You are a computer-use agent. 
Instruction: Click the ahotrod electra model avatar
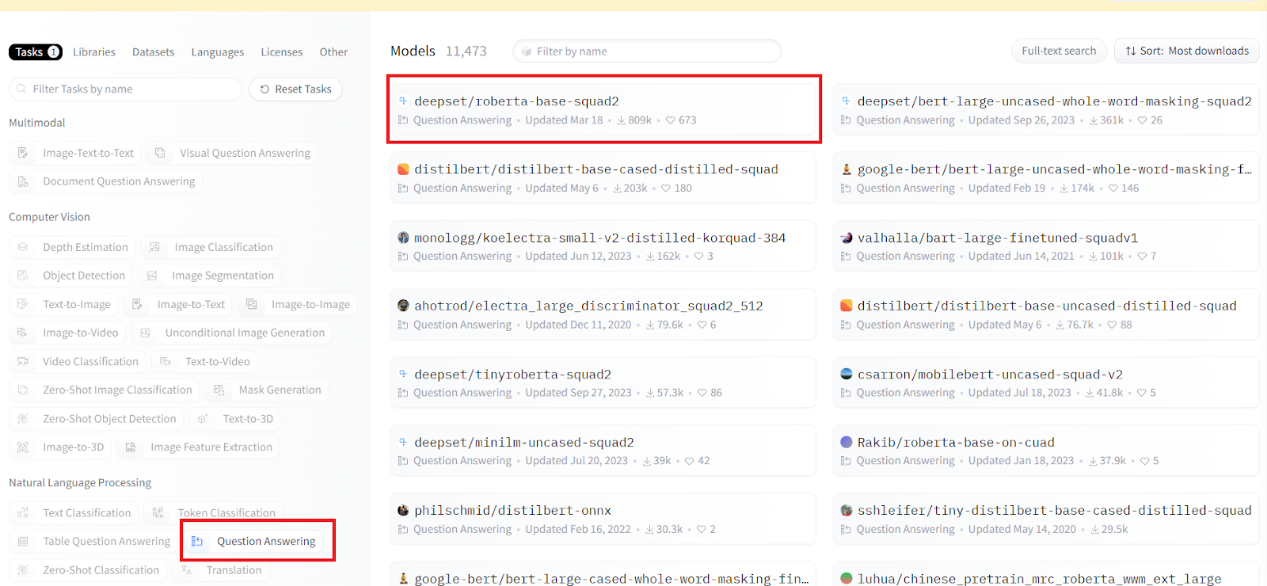point(403,306)
